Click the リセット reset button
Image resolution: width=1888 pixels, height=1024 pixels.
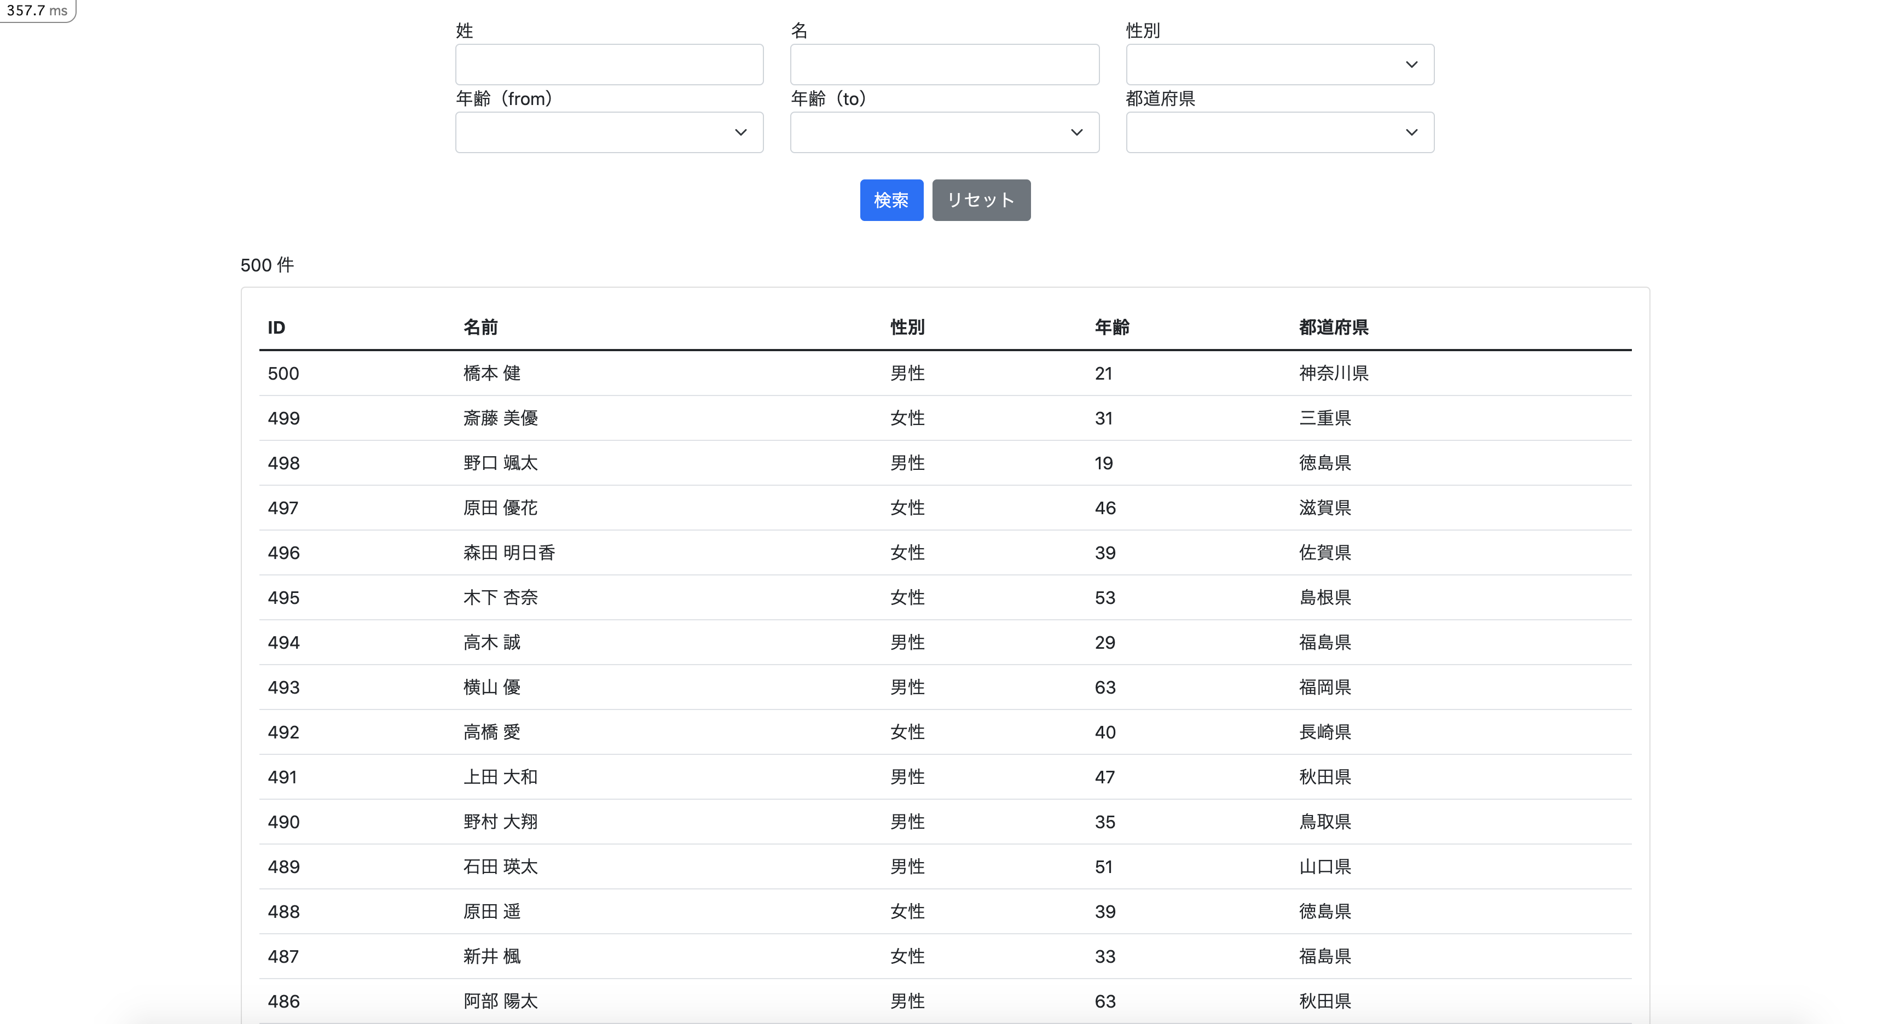(981, 199)
